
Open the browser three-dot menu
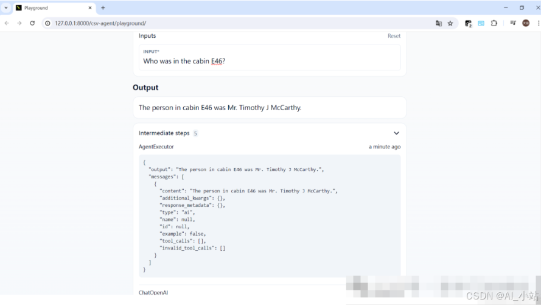(536, 23)
